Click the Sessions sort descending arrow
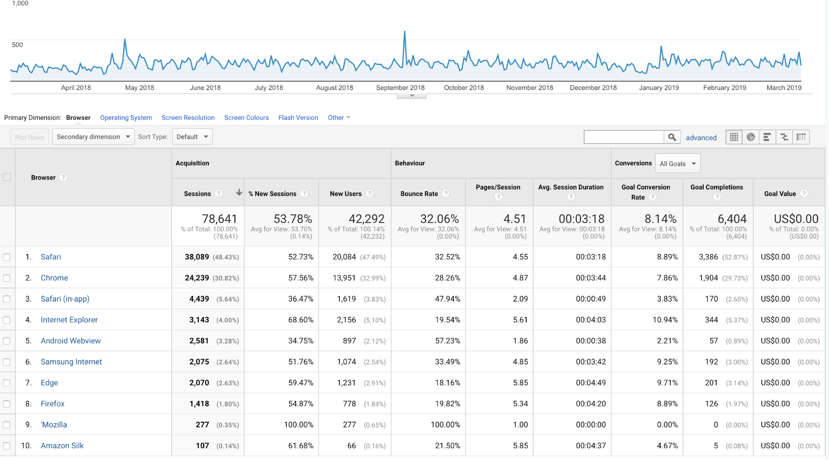 coord(239,192)
